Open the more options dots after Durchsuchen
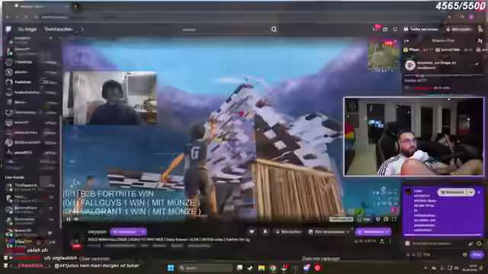488x274 pixels. [x=82, y=29]
